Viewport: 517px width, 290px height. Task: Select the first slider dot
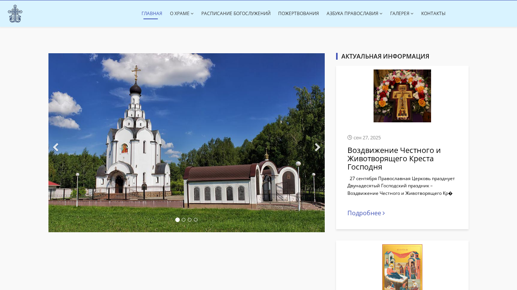point(178,220)
